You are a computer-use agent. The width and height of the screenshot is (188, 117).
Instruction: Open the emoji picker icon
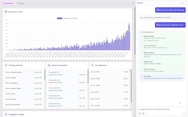143,113
